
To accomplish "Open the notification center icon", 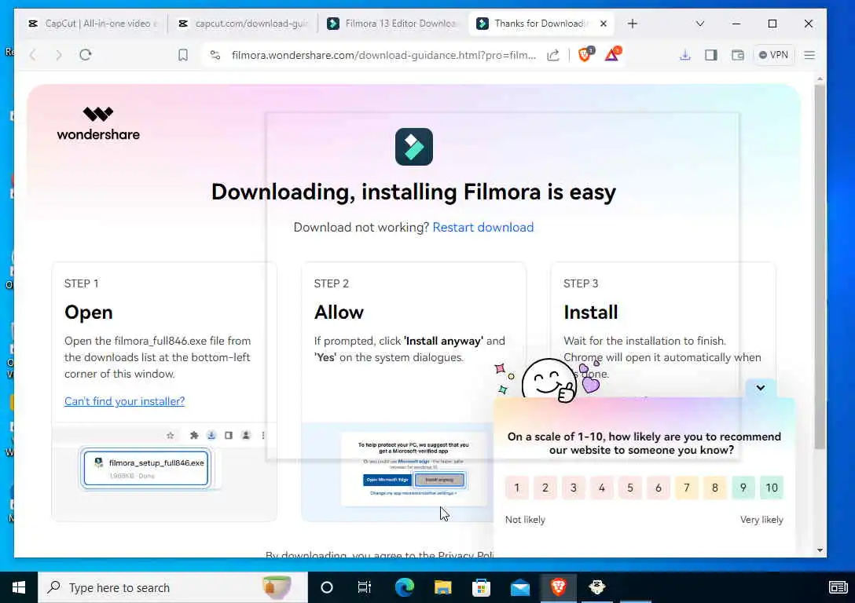I will [x=838, y=587].
